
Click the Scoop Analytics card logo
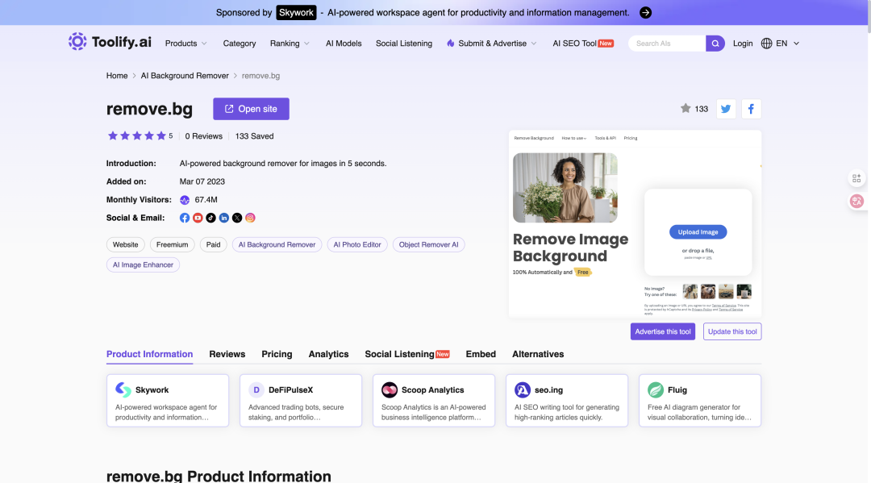pyautogui.click(x=390, y=389)
